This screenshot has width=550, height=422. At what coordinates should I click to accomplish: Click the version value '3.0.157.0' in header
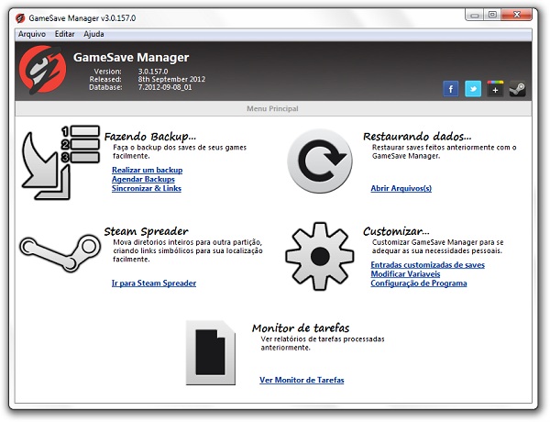coord(153,72)
